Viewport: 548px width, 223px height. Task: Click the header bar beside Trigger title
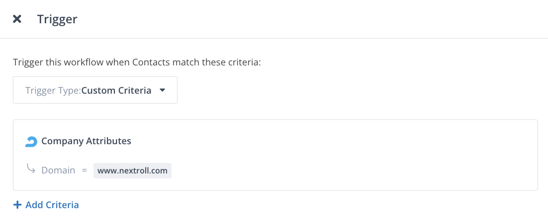(x=298, y=19)
